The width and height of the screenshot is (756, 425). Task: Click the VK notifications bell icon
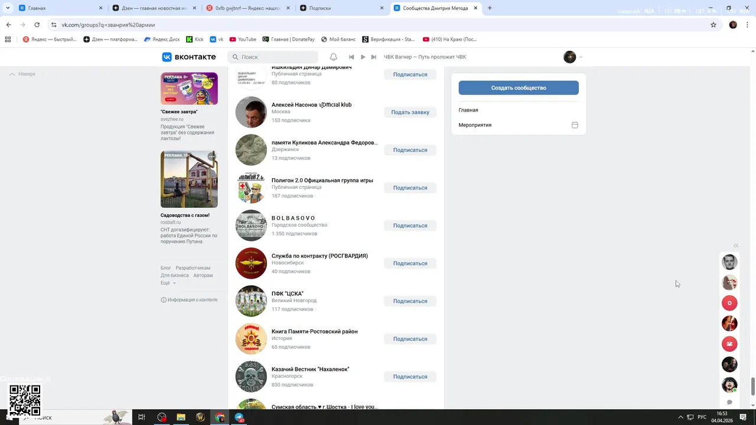[x=333, y=57]
